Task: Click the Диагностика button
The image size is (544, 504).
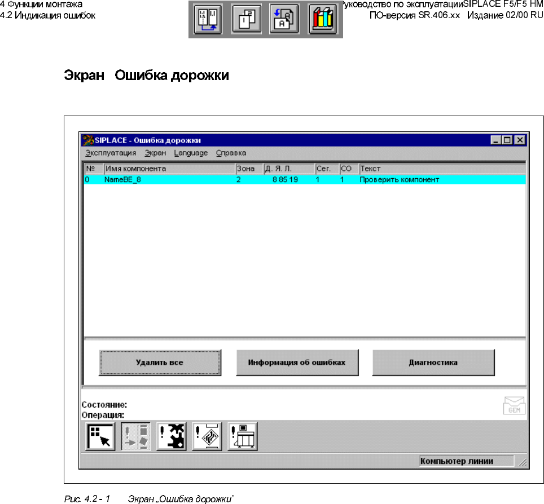Action: click(433, 362)
